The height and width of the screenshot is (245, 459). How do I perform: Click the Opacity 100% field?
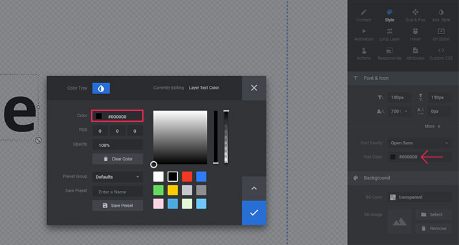click(118, 145)
